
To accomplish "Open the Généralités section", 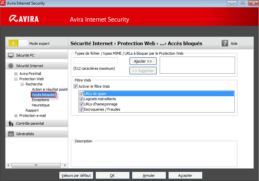I will point(37,134).
